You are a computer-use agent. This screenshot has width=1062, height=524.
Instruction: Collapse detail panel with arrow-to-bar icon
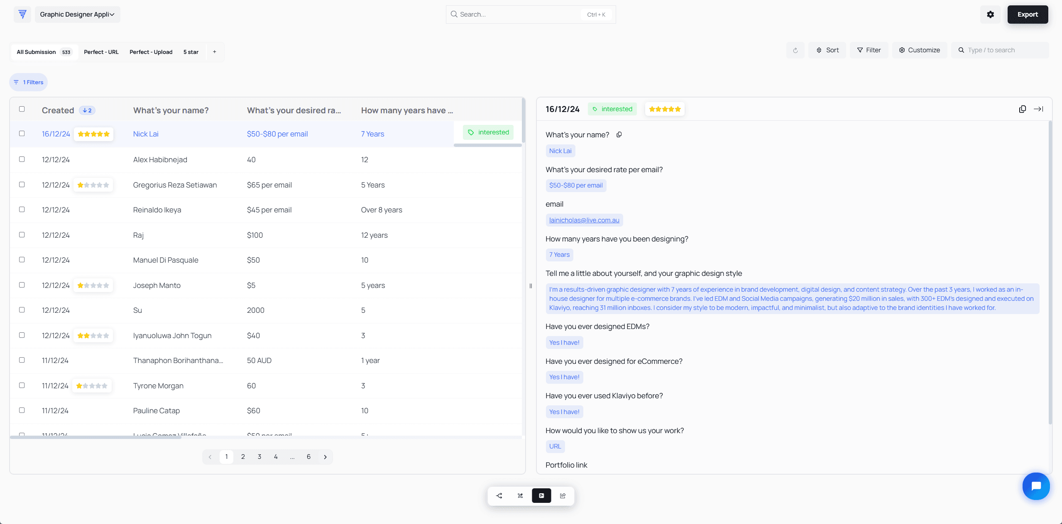click(x=1038, y=109)
